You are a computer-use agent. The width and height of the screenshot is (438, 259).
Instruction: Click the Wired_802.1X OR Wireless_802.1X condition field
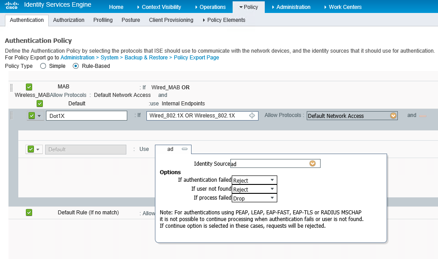click(x=202, y=116)
